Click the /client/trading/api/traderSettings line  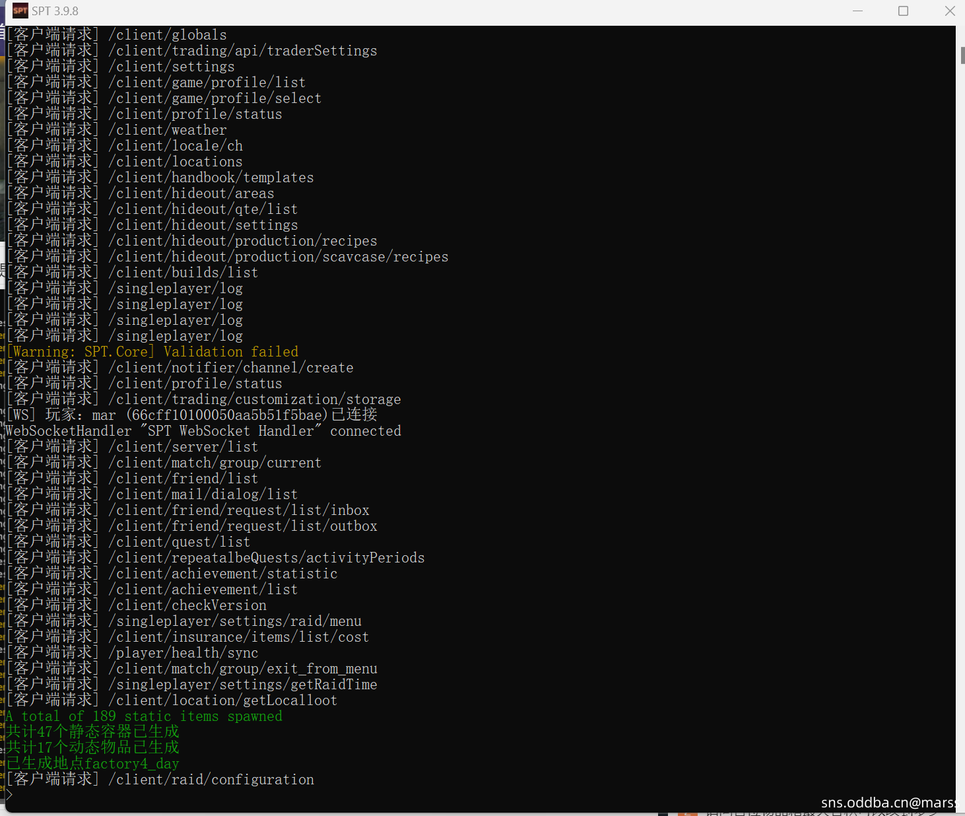pos(193,51)
